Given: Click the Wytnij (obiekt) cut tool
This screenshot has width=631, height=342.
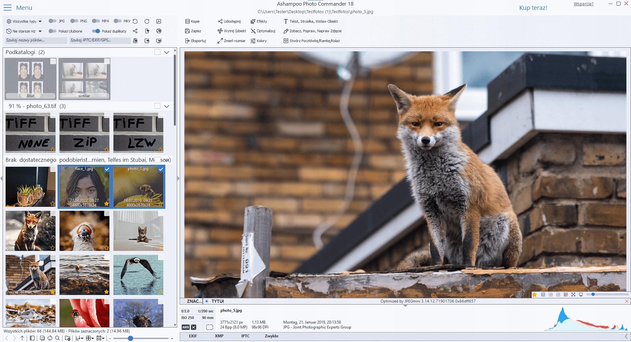Looking at the screenshot, I should 232,31.
